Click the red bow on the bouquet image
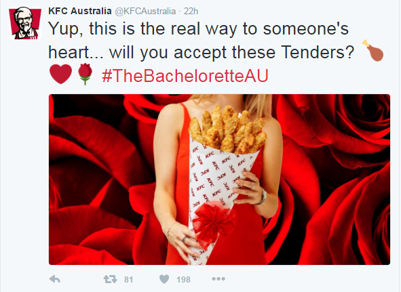The height and width of the screenshot is (292, 401). pos(214,223)
